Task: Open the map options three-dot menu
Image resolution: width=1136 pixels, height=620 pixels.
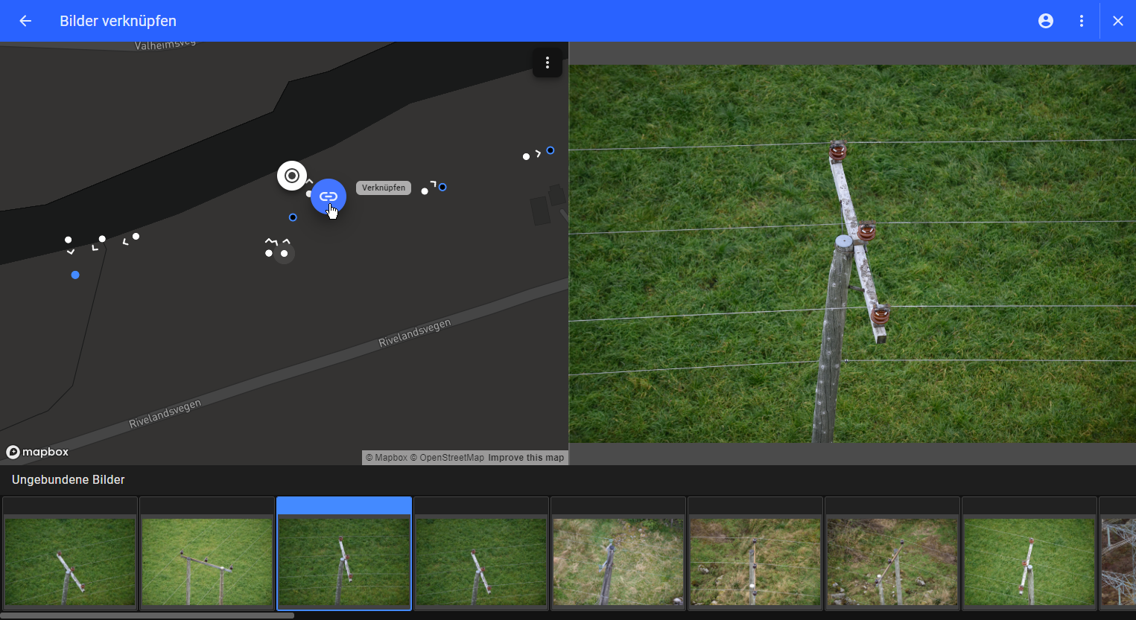Action: point(548,63)
